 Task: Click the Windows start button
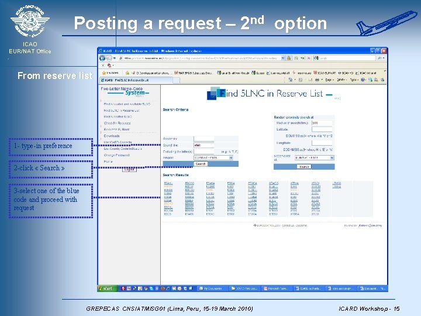pos(107,288)
